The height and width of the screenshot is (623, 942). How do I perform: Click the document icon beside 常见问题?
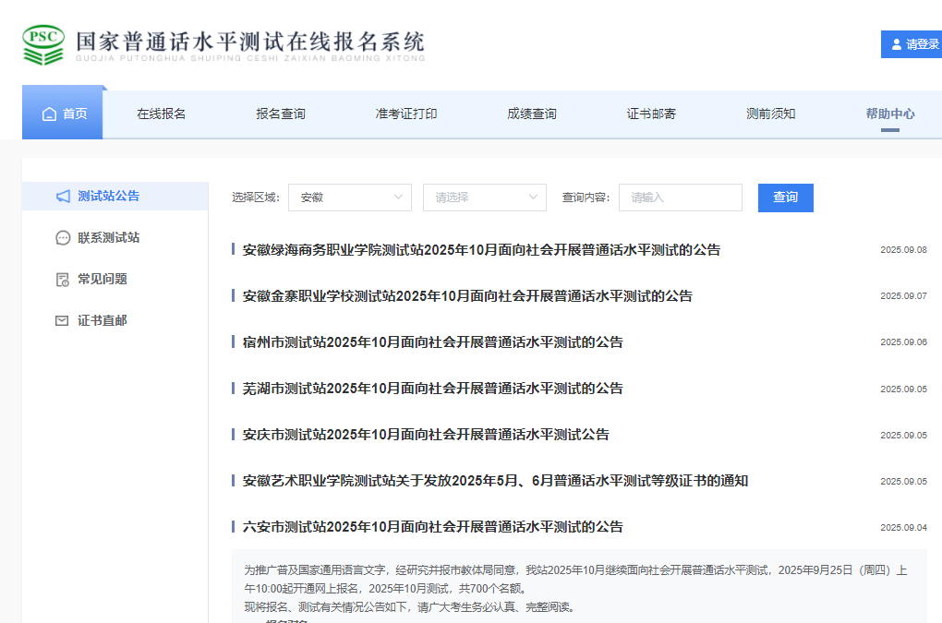click(x=63, y=280)
